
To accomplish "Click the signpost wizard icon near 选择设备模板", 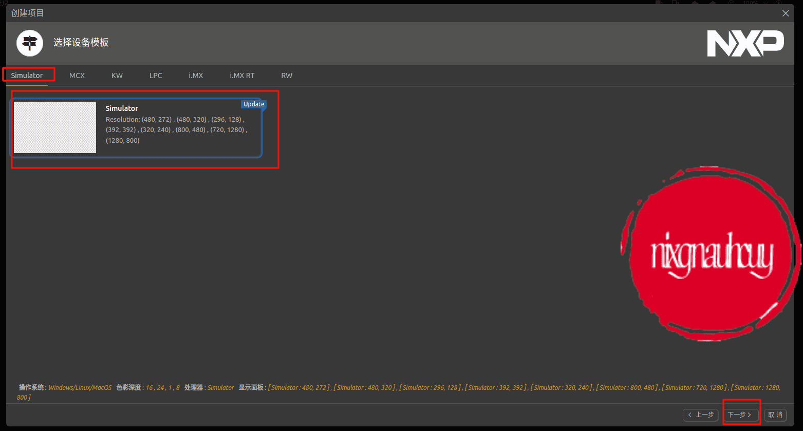I will [29, 43].
